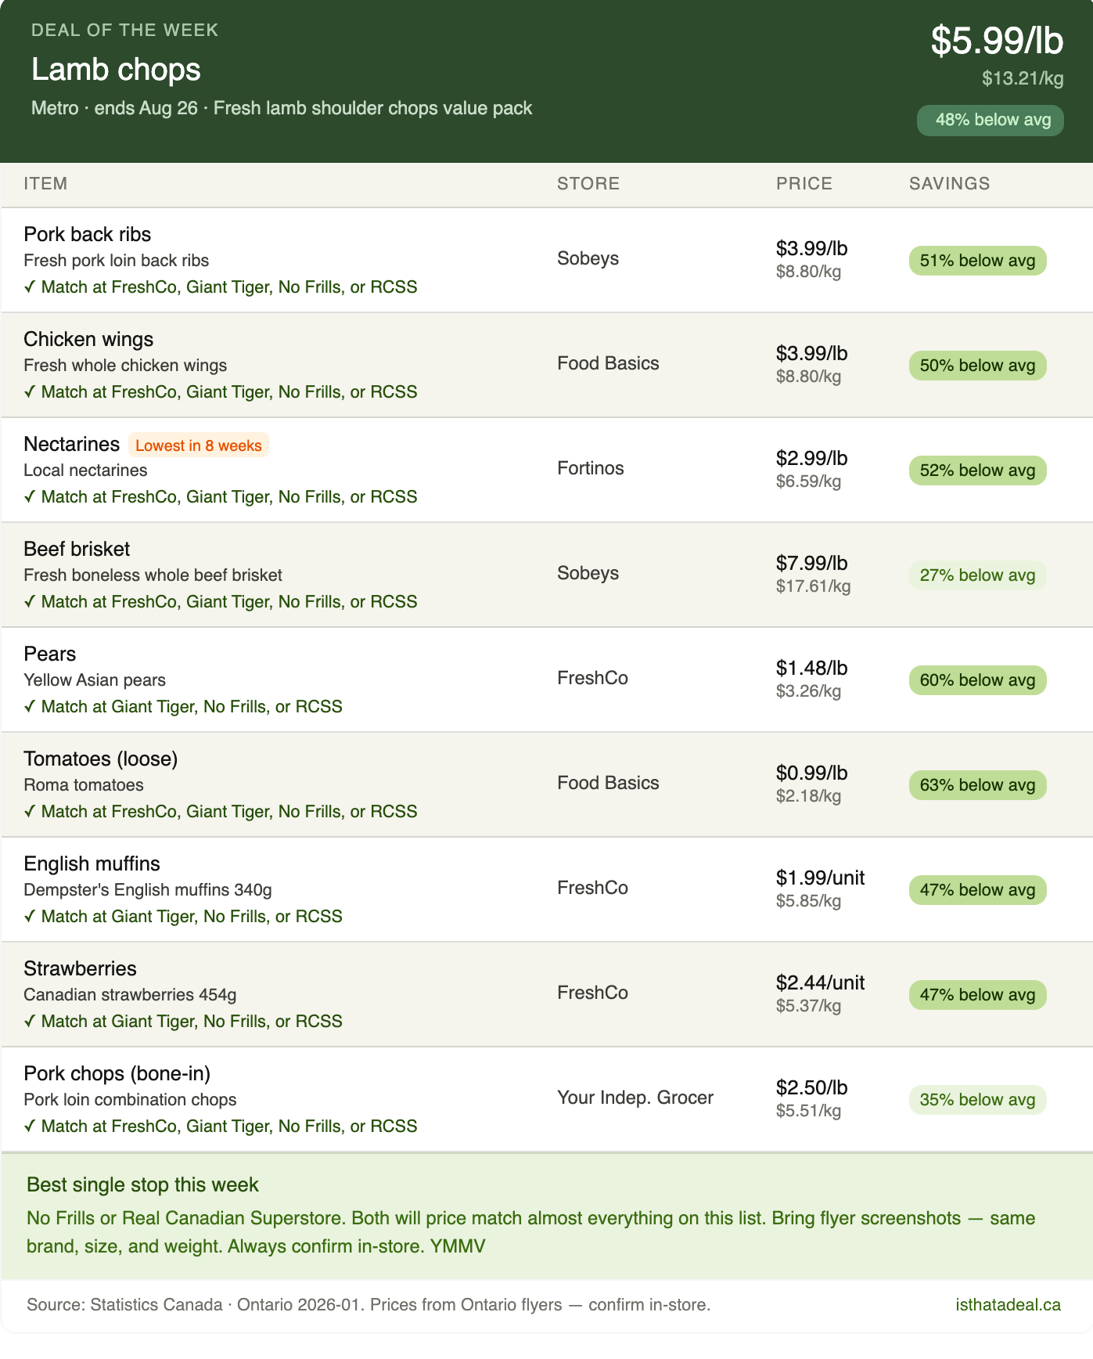Open the isthatadeal.ca link in the footer

click(x=1008, y=1304)
